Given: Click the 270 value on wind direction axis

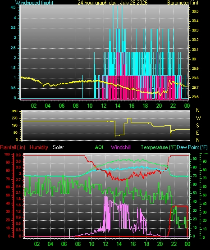Looking at the screenshot, I should coord(14,118).
